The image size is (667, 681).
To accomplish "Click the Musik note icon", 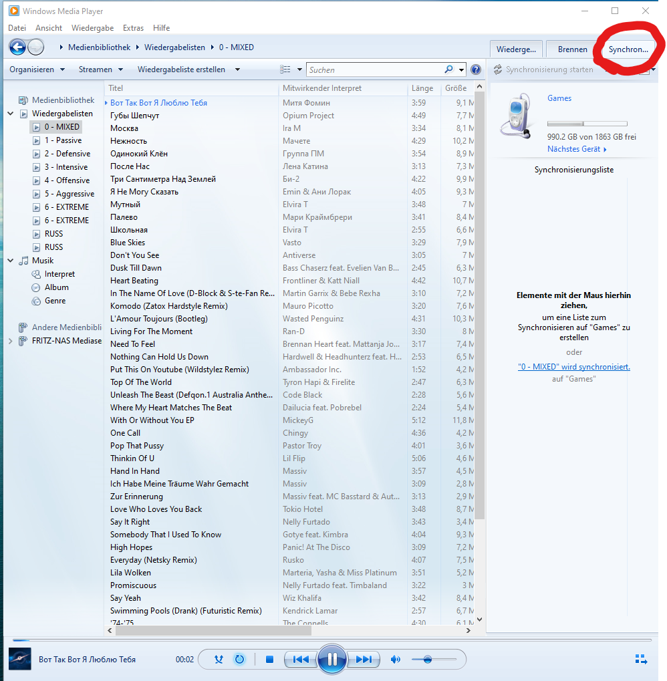I will point(23,261).
